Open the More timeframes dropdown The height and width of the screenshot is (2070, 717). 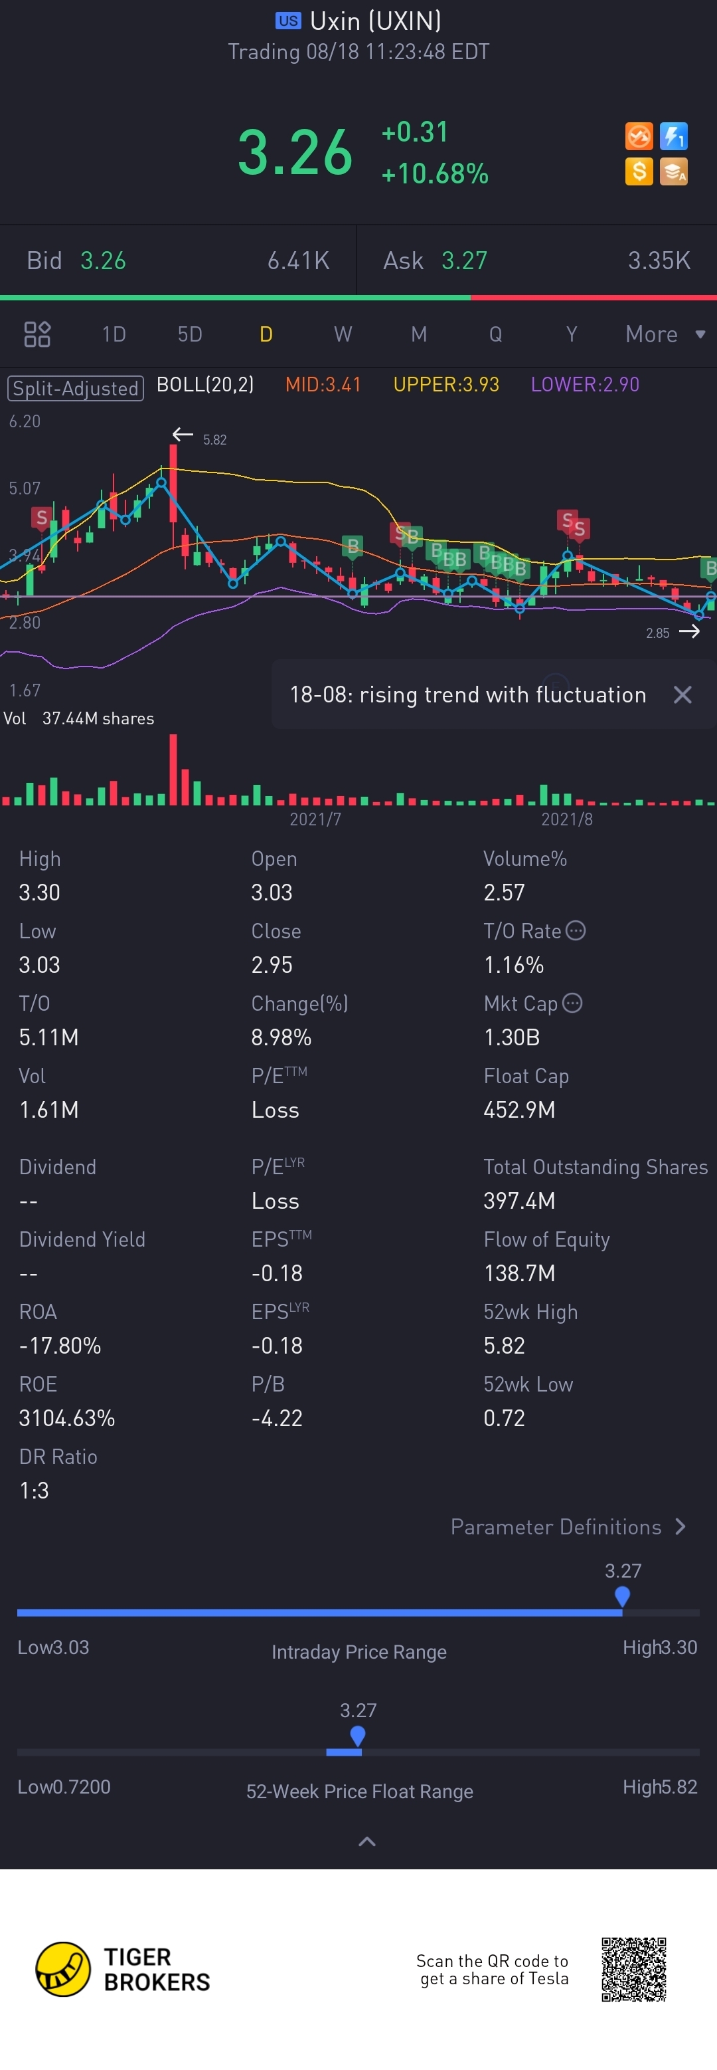click(665, 334)
